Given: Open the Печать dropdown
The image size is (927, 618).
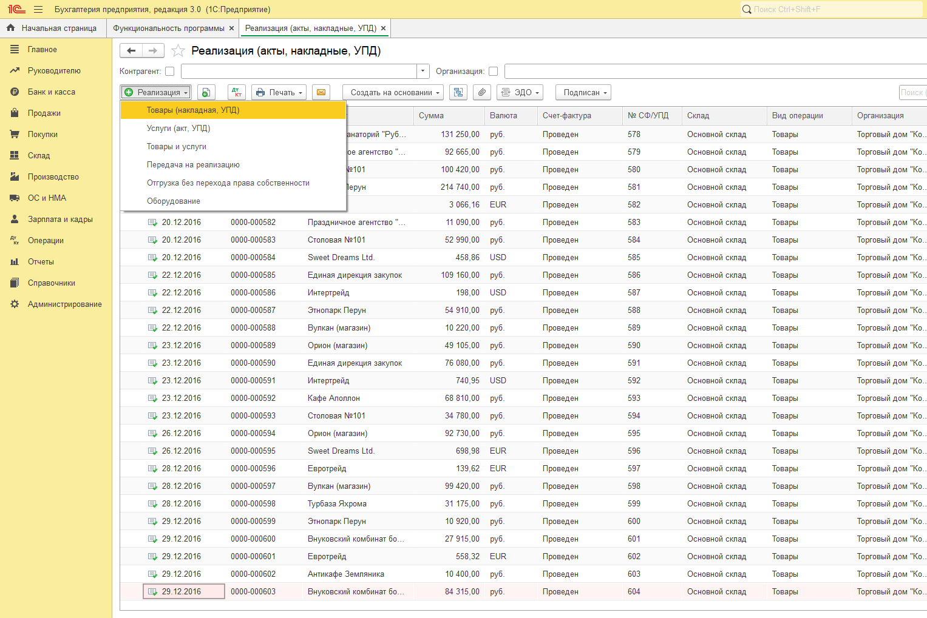Looking at the screenshot, I should tap(279, 93).
